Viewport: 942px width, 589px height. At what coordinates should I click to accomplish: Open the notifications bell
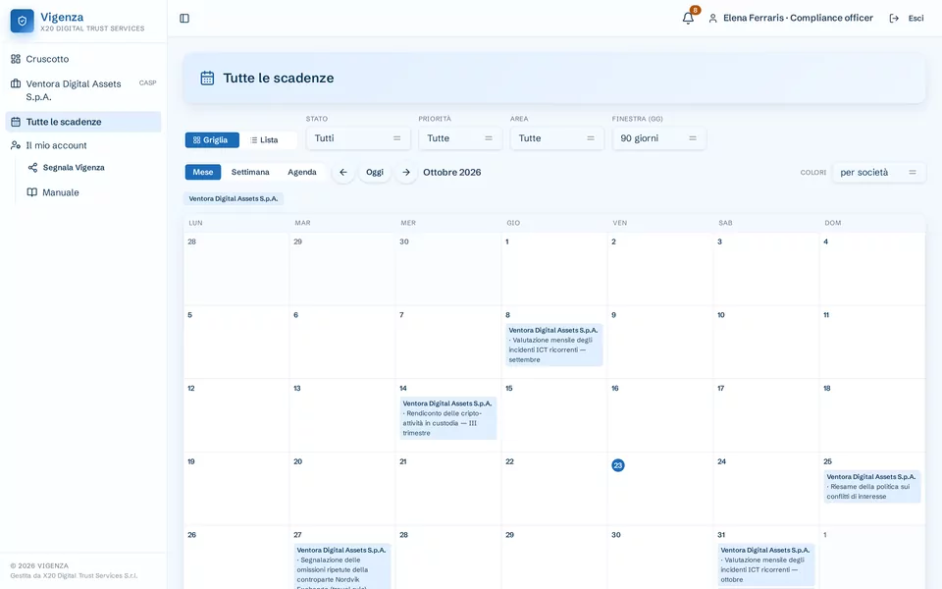[x=689, y=18]
